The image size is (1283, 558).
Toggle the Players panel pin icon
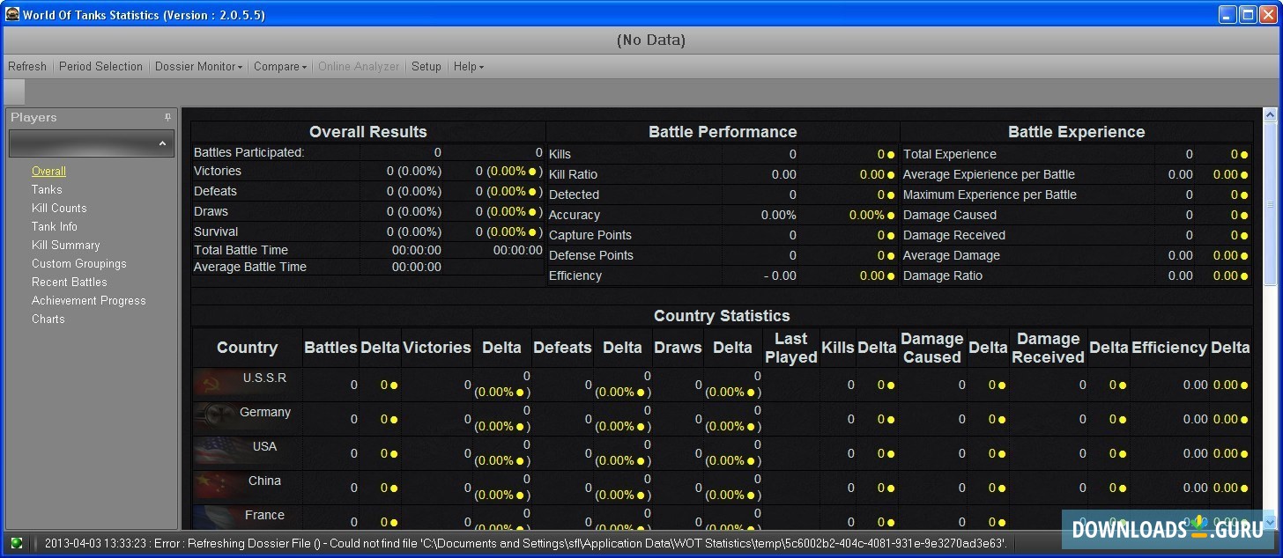tap(167, 117)
